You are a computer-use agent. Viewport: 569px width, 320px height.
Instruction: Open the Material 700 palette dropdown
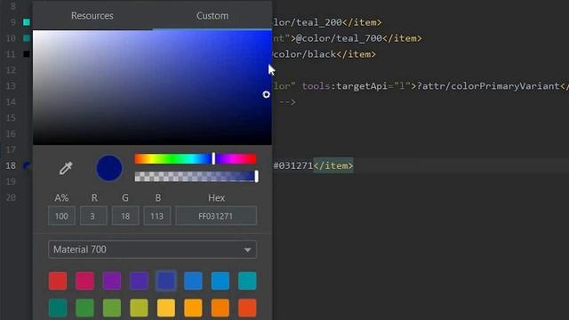(152, 250)
